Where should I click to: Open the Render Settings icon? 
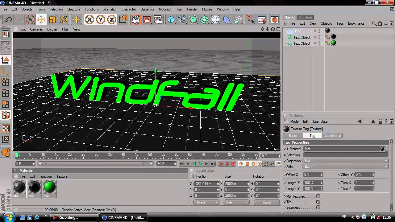click(158, 20)
